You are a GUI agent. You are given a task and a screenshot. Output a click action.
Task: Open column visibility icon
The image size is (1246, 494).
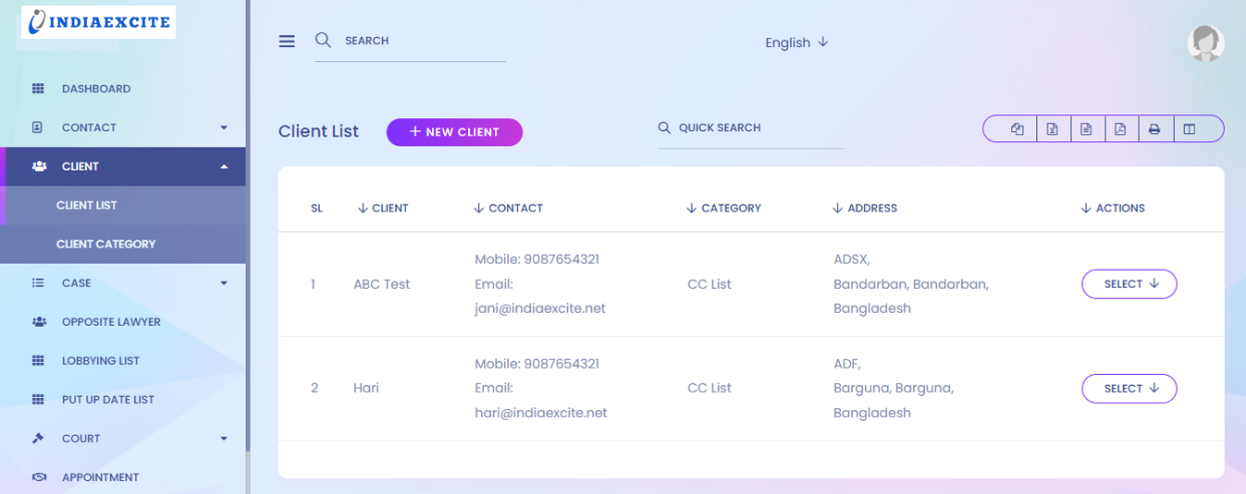(1190, 129)
